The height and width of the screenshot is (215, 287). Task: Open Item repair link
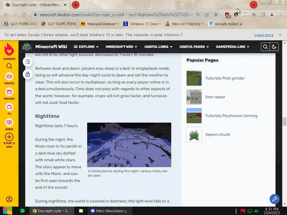tap(215, 97)
